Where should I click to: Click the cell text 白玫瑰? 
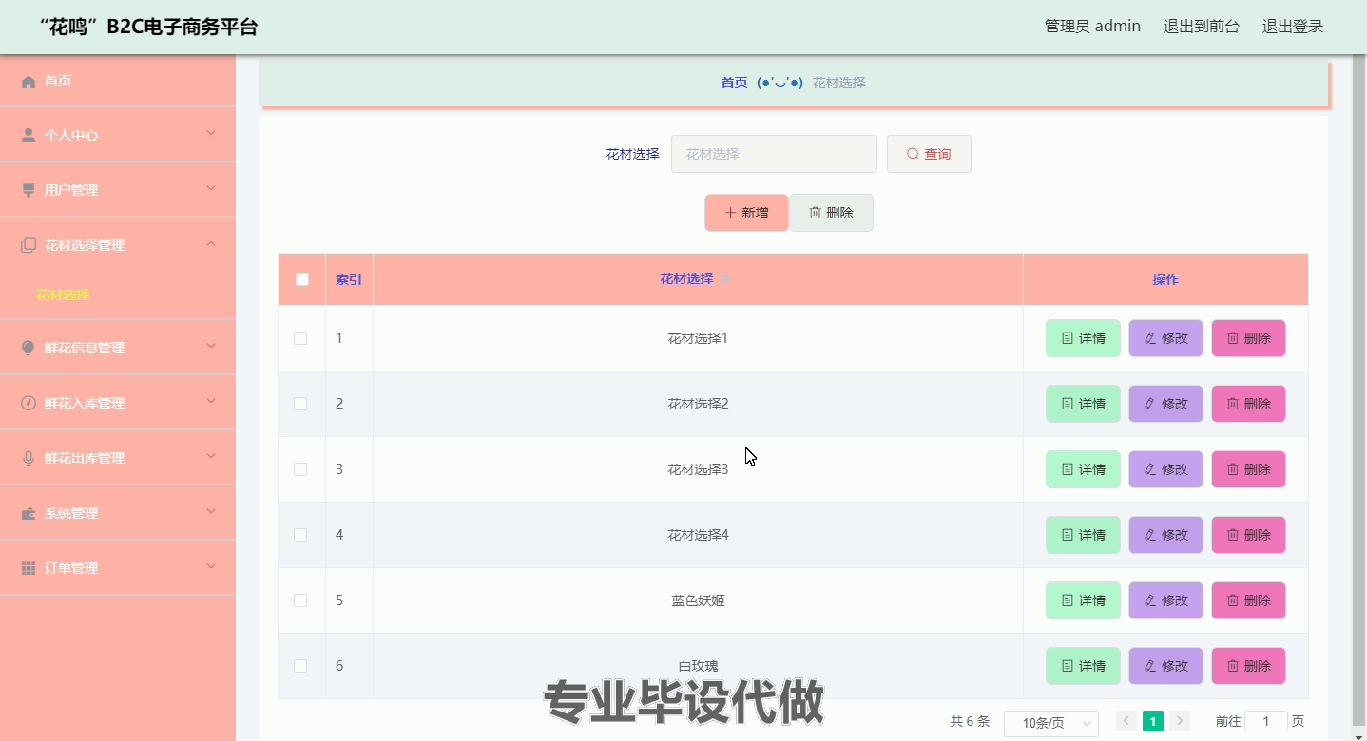click(698, 666)
